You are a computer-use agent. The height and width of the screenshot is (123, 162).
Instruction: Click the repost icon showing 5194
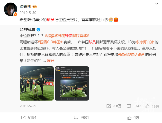[x=23, y=118]
